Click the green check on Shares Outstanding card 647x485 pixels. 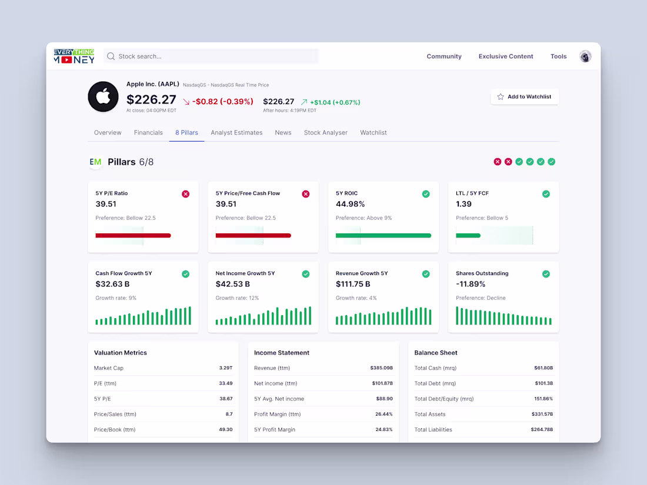546,273
